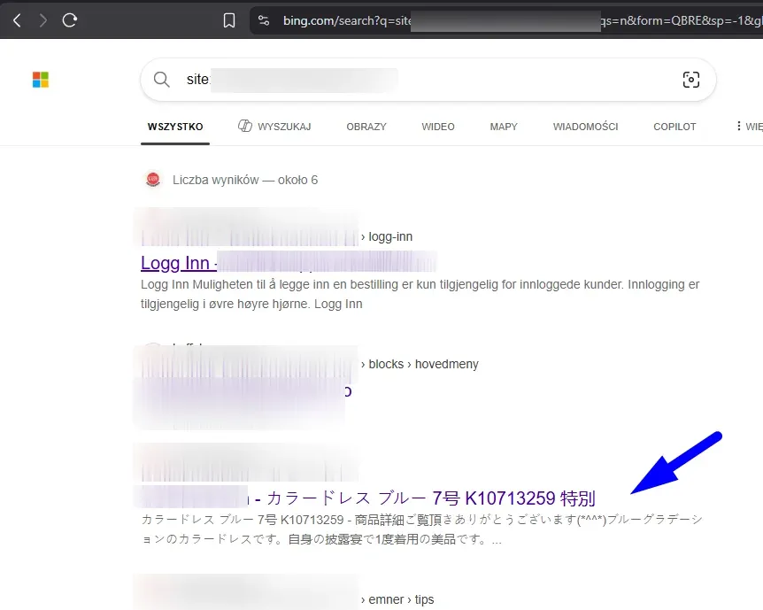Screen dimensions: 763x610
Task: Bookmark this page using the bookmark icon
Action: point(229,20)
